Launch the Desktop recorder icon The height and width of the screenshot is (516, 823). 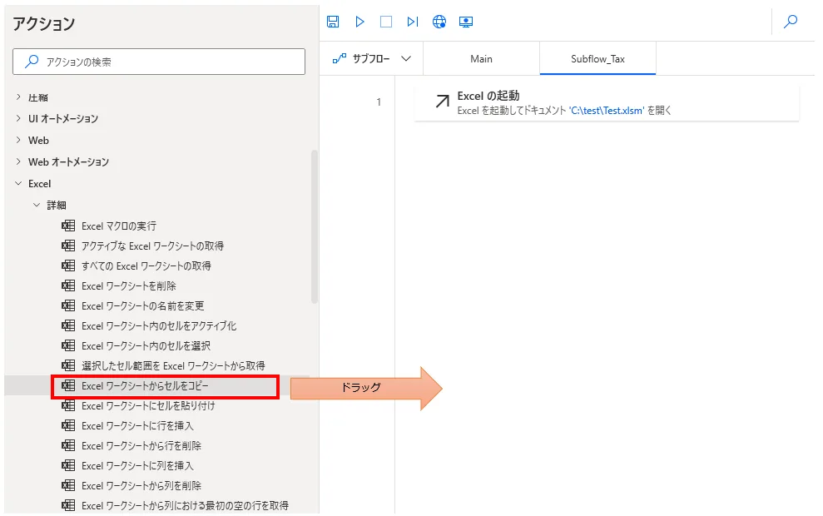point(466,22)
